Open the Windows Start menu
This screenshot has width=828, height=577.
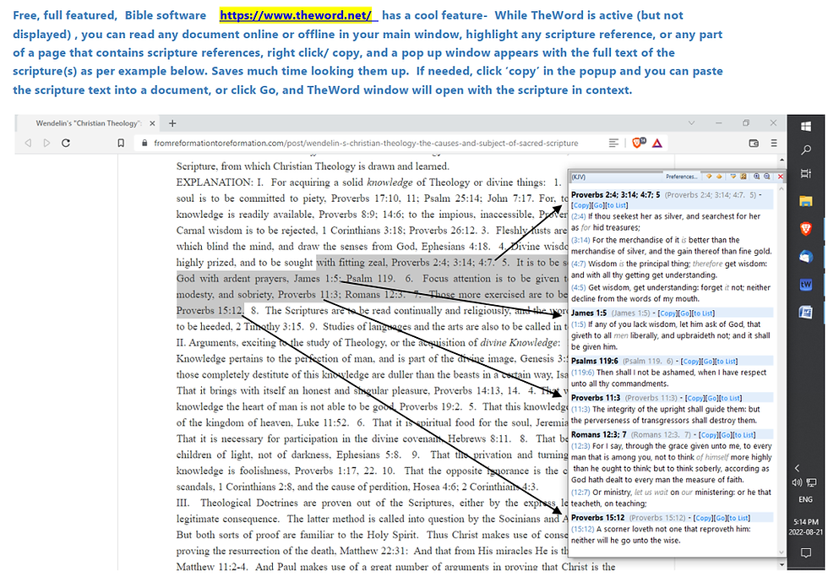click(806, 126)
